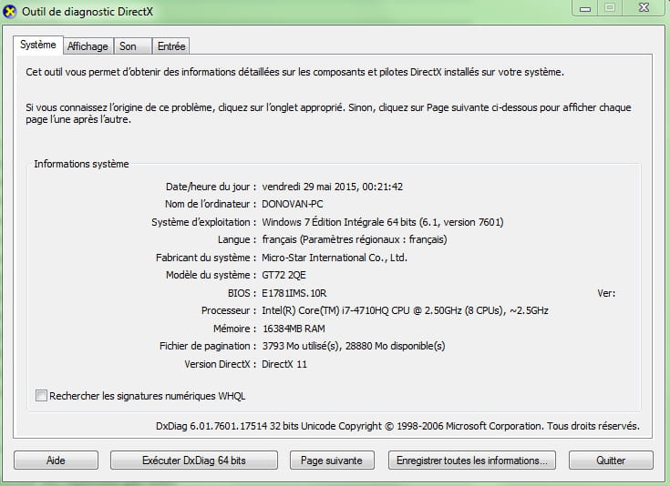The height and width of the screenshot is (486, 670).
Task: Close the DirectX diagnostic window
Action: (x=644, y=8)
